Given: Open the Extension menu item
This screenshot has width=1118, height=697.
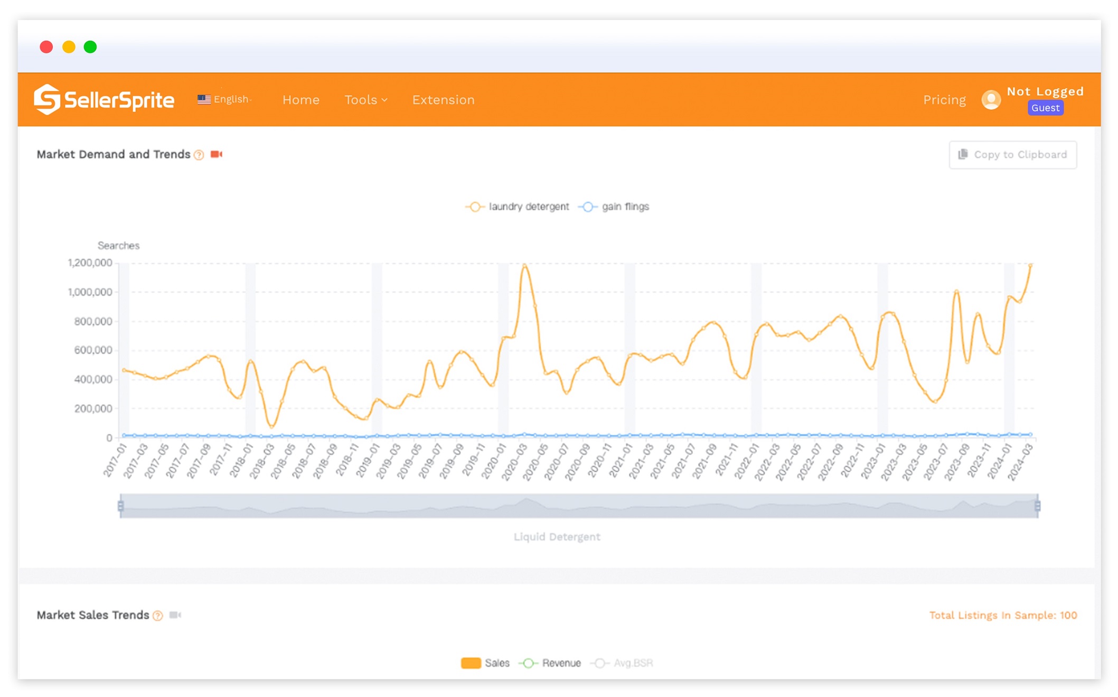Looking at the screenshot, I should pyautogui.click(x=444, y=100).
